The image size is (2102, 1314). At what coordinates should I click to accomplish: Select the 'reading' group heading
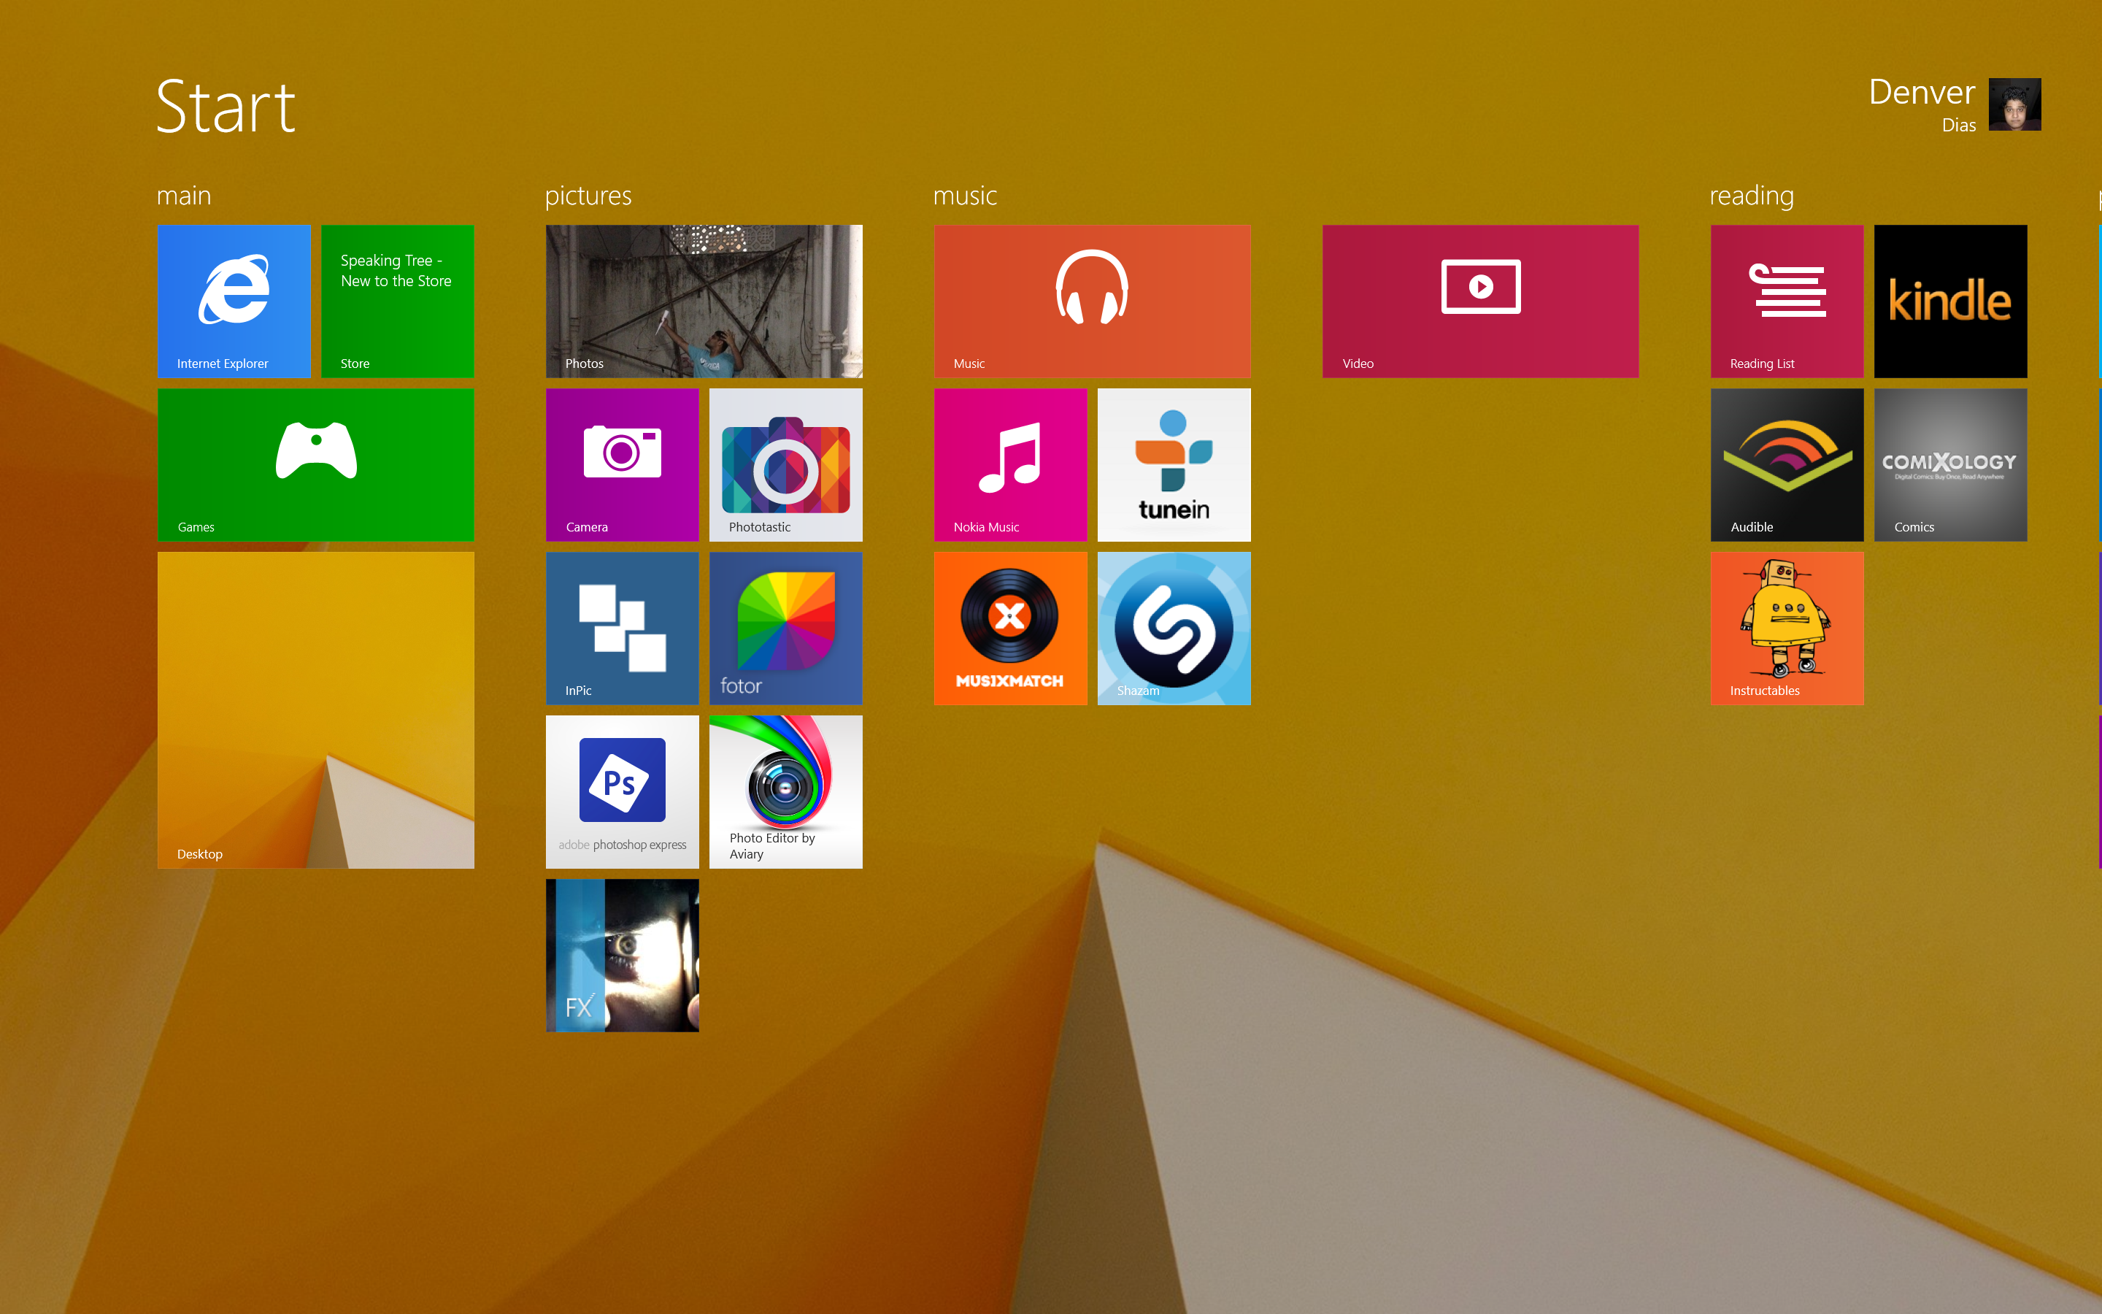tap(1751, 196)
